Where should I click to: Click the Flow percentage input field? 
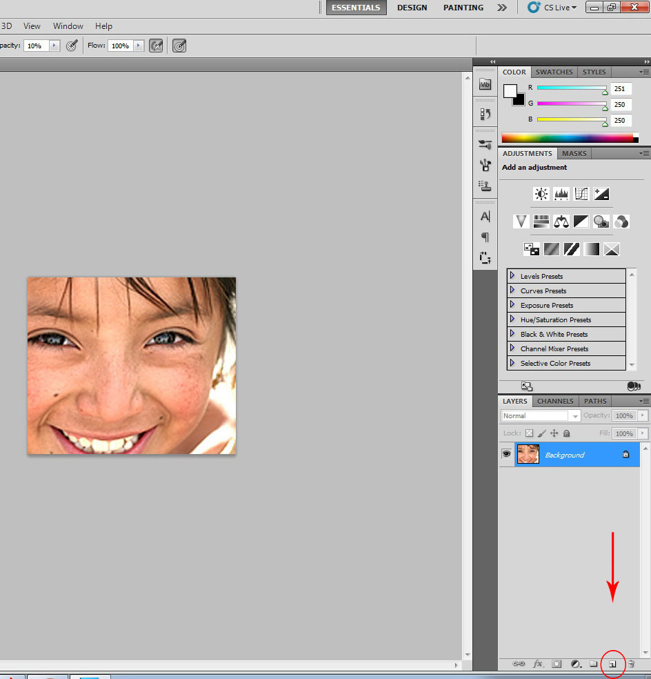[119, 46]
